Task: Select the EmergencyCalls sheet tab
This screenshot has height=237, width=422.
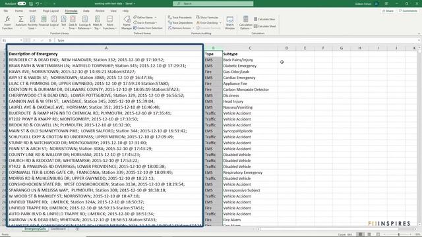Action: [35, 229]
